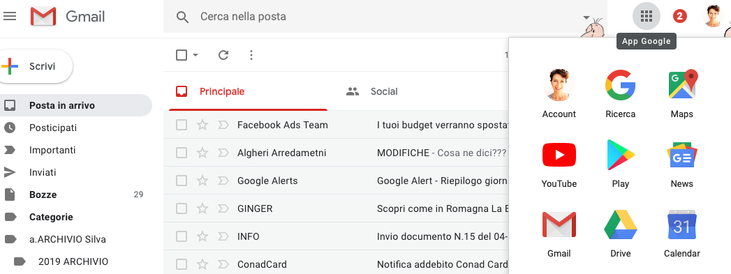Show search options dropdown arrow

point(586,17)
